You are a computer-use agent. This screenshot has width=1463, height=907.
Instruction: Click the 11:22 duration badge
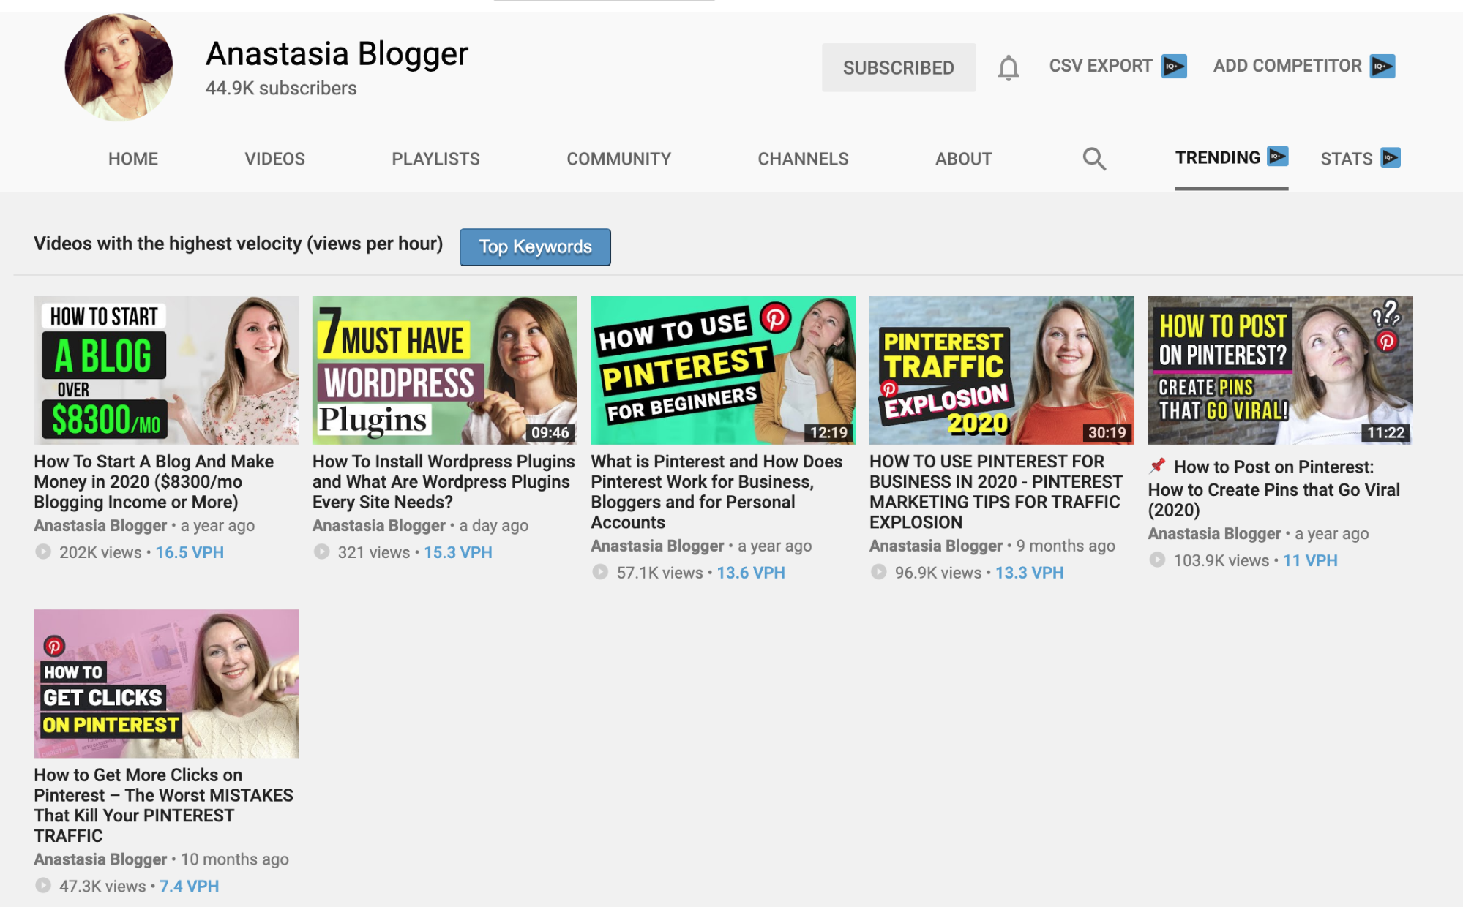point(1385,432)
